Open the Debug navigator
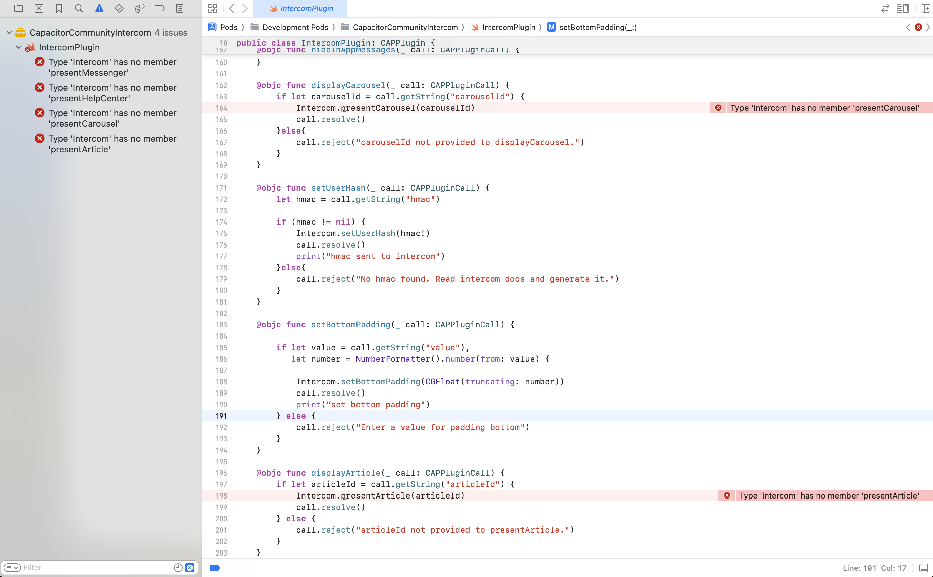 click(x=139, y=8)
